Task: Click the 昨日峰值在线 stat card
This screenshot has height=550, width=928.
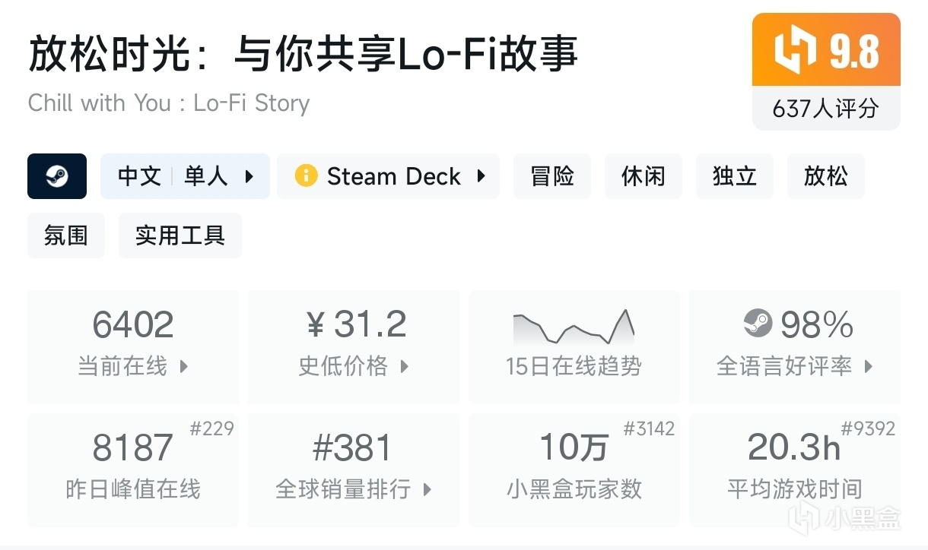Action: (x=133, y=469)
